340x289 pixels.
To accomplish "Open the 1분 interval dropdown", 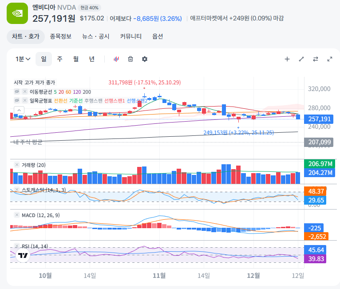I will 23,59.
